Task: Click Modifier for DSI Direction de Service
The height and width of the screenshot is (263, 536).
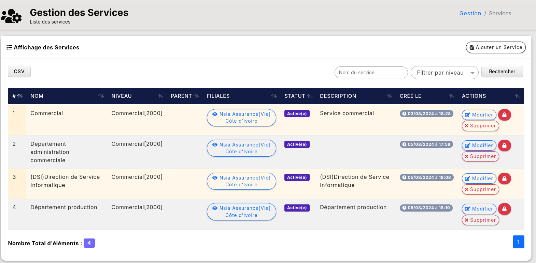Action: pyautogui.click(x=479, y=179)
